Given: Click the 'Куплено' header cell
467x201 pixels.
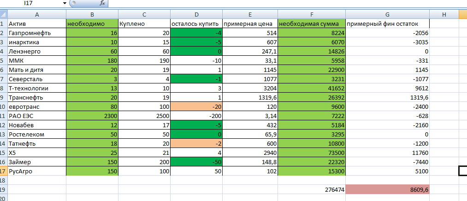Looking at the screenshot, I should coord(144,24).
